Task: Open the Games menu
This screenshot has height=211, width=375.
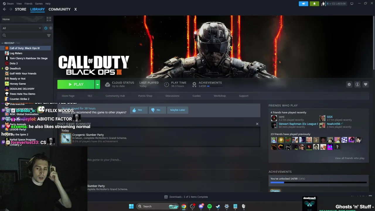Action: tap(39, 4)
